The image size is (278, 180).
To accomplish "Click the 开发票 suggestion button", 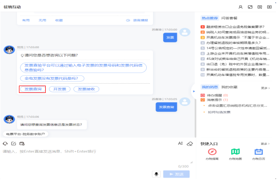I will [x=60, y=89].
